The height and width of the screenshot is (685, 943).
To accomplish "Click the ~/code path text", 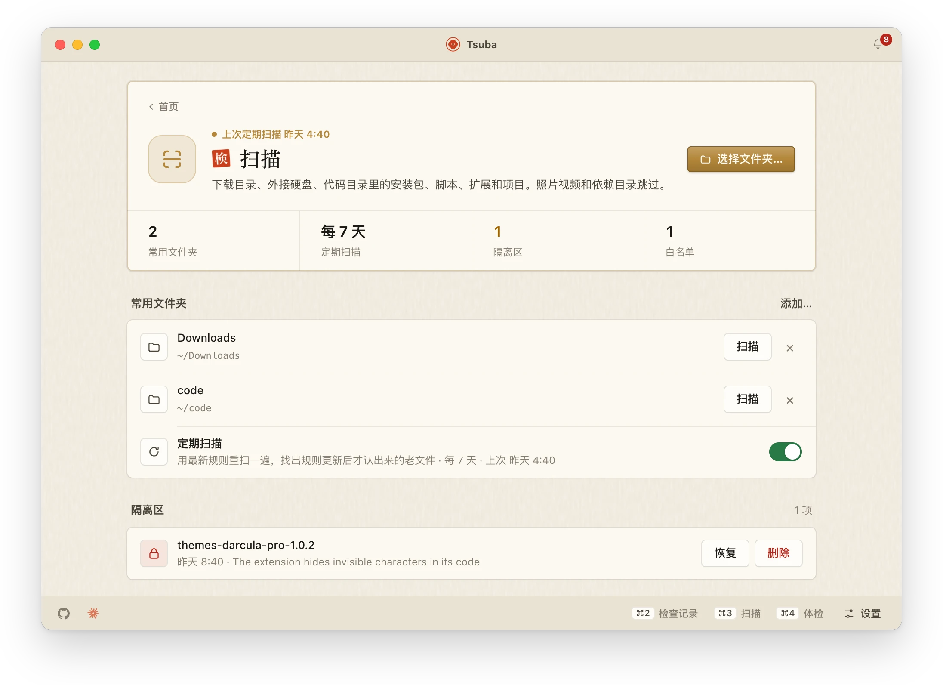I will tap(194, 408).
